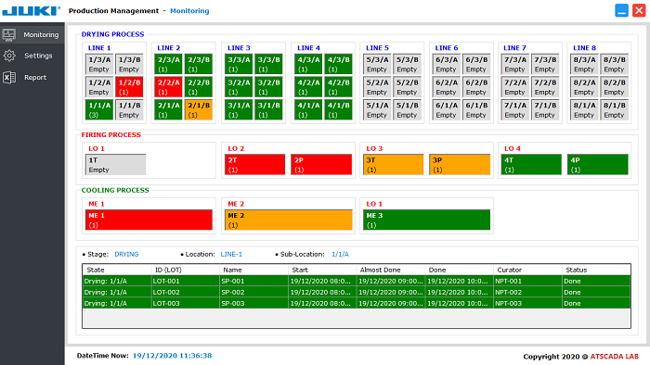Click the Monitoring screen icon in sidebar
The width and height of the screenshot is (650, 365).
(x=9, y=34)
